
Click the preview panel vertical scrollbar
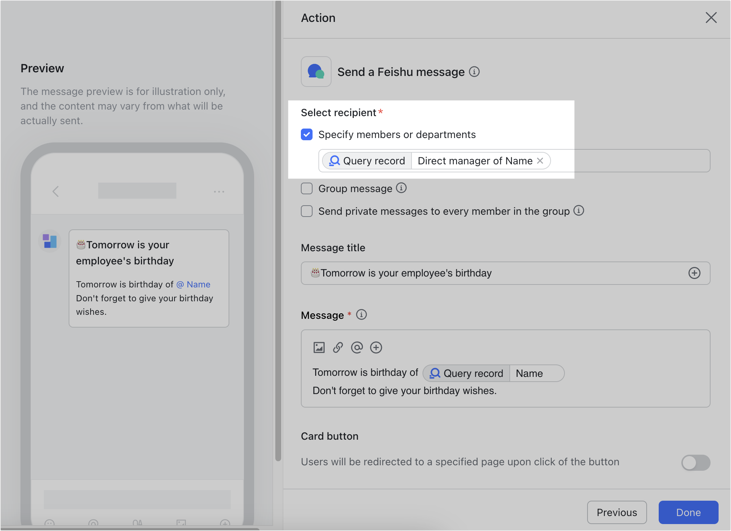[x=278, y=230]
